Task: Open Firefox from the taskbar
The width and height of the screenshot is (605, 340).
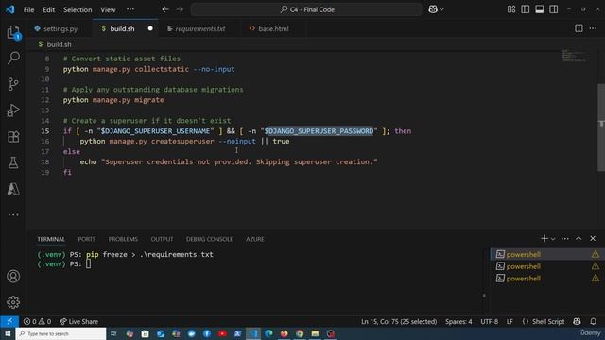Action: click(284, 333)
